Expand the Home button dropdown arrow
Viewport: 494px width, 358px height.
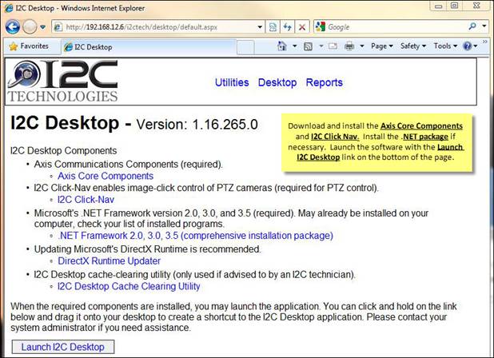point(295,46)
